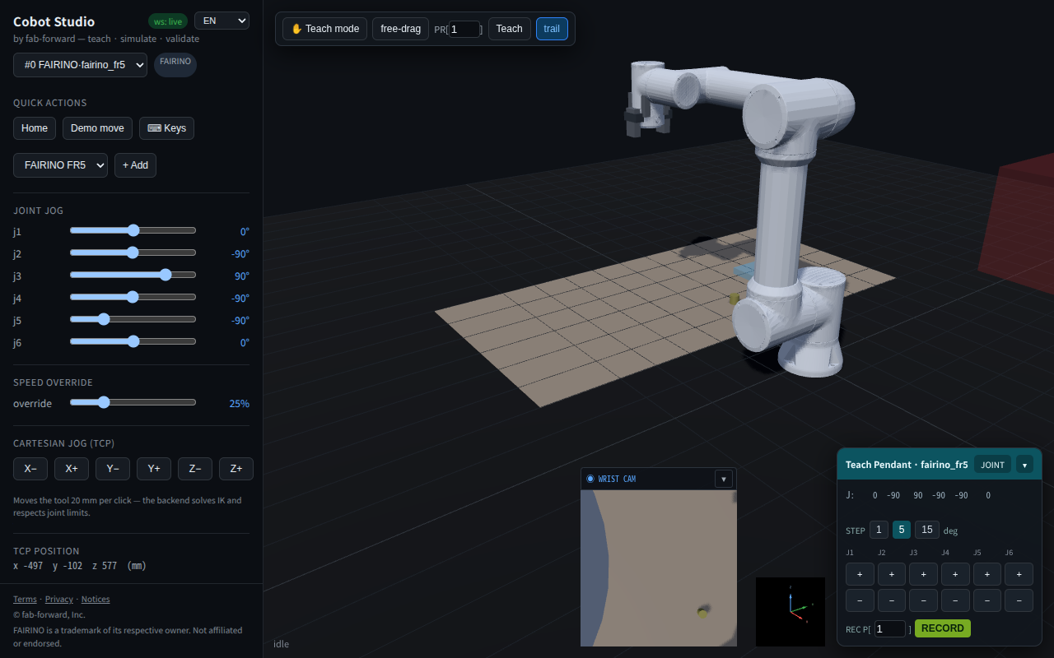Adjust the speed override slider

(133, 402)
